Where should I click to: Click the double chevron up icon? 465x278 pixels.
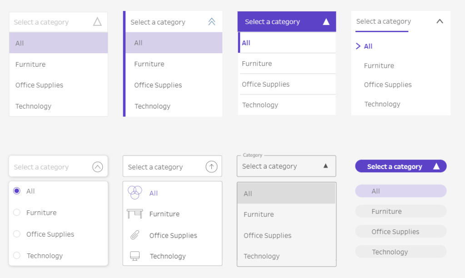211,22
